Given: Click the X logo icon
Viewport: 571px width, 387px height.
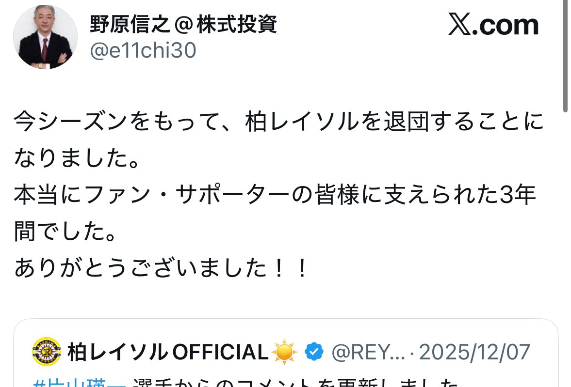Looking at the screenshot, I should [x=459, y=24].
